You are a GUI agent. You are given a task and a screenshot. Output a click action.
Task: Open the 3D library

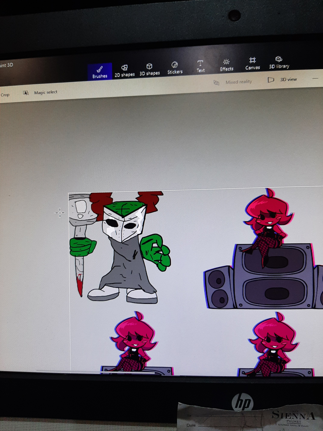(x=279, y=62)
